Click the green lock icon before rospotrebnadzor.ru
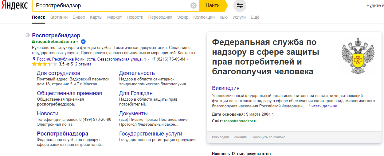Image resolution: width=384 pixels, height=156 pixels. pos(33,42)
